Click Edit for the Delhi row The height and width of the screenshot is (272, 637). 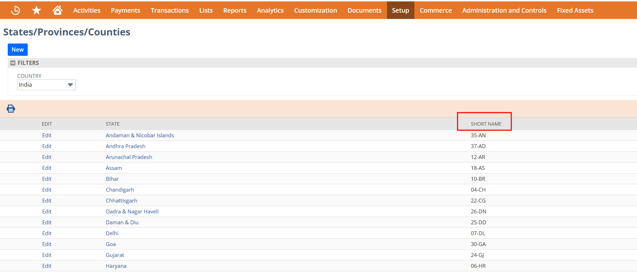(47, 233)
